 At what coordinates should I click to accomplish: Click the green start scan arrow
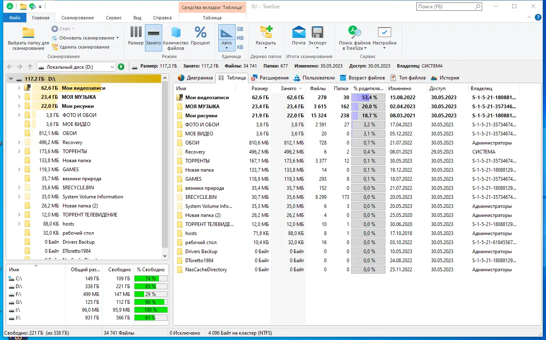pos(121,67)
